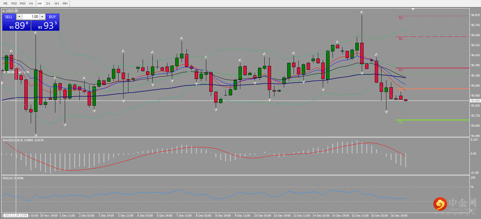Decrease lot volume with down arrow
This screenshot has height=219, width=481.
click(x=19, y=17)
